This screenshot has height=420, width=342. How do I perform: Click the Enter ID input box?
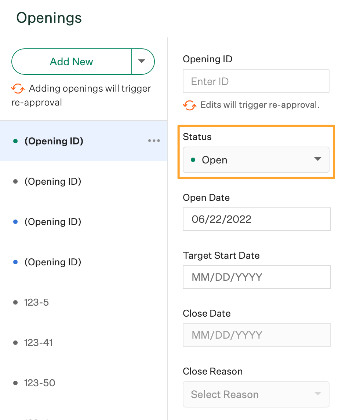click(256, 81)
